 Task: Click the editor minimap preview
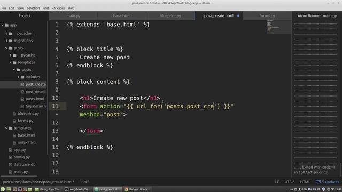(x=279, y=27)
